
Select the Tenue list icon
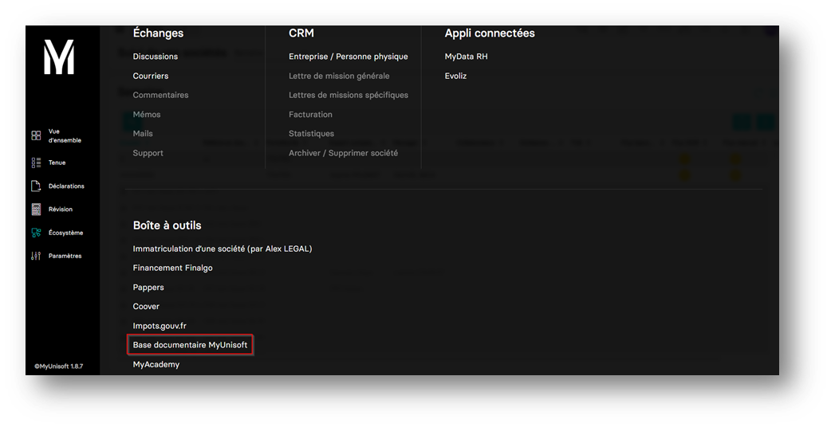(x=36, y=163)
